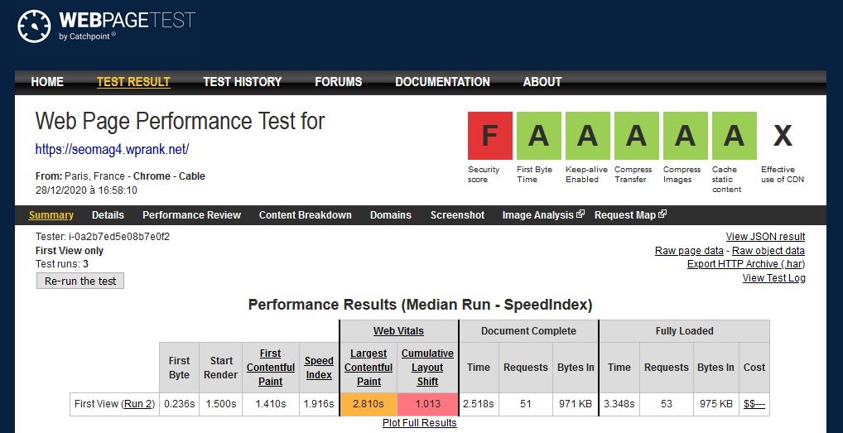Viewport: 843px width, 433px height.
Task: Click the X Effective use of CDN badge
Action: click(x=782, y=135)
